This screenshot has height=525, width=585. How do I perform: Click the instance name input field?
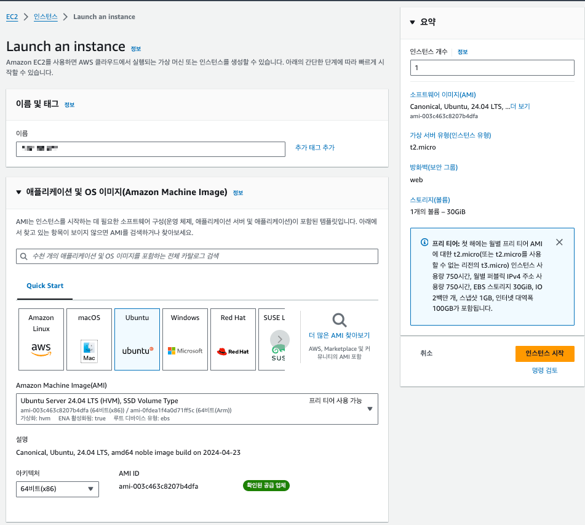click(151, 149)
